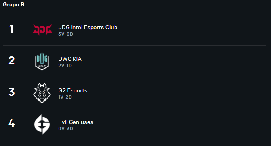Image resolution: width=271 pixels, height=146 pixels.
Task: Click the Grupo B heading
Action: coord(13,4)
